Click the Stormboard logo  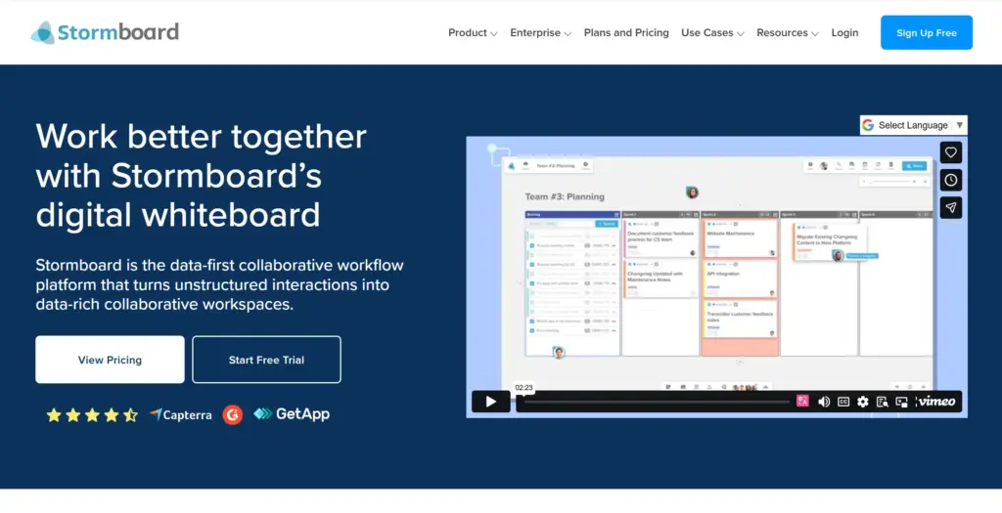coord(105,32)
